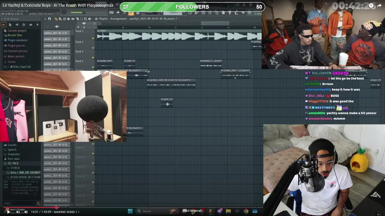Open the playlist options arrow menu
The image size is (385, 216).
tap(45, 19)
